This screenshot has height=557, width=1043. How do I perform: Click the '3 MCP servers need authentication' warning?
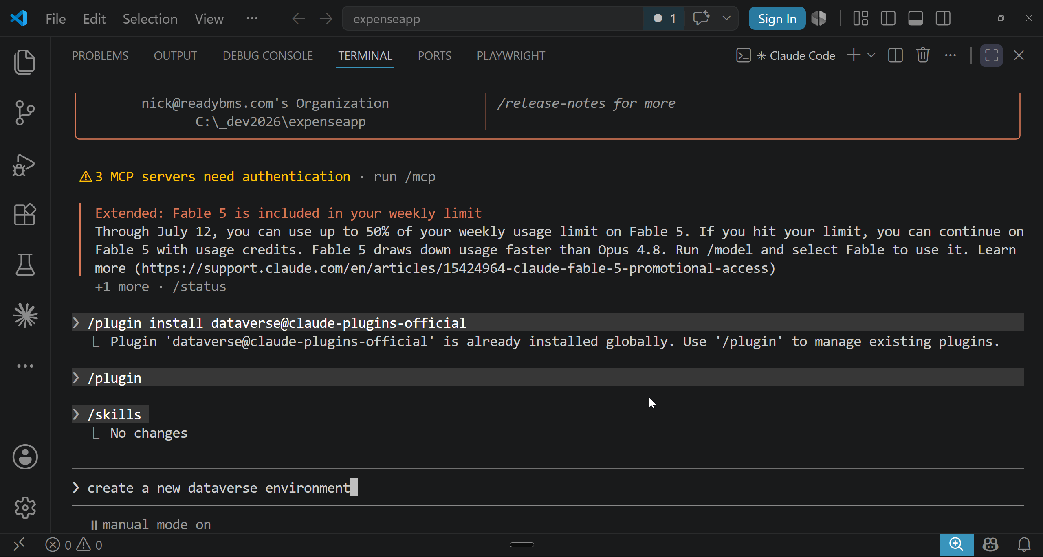[x=215, y=177]
